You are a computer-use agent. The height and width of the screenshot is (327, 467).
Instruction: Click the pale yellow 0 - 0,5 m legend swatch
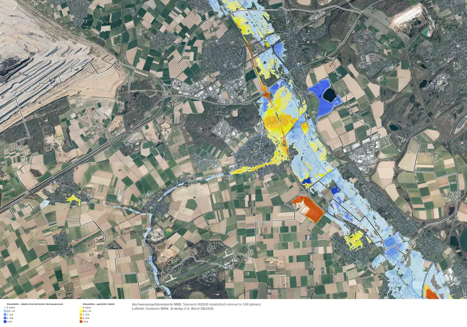tap(81, 308)
